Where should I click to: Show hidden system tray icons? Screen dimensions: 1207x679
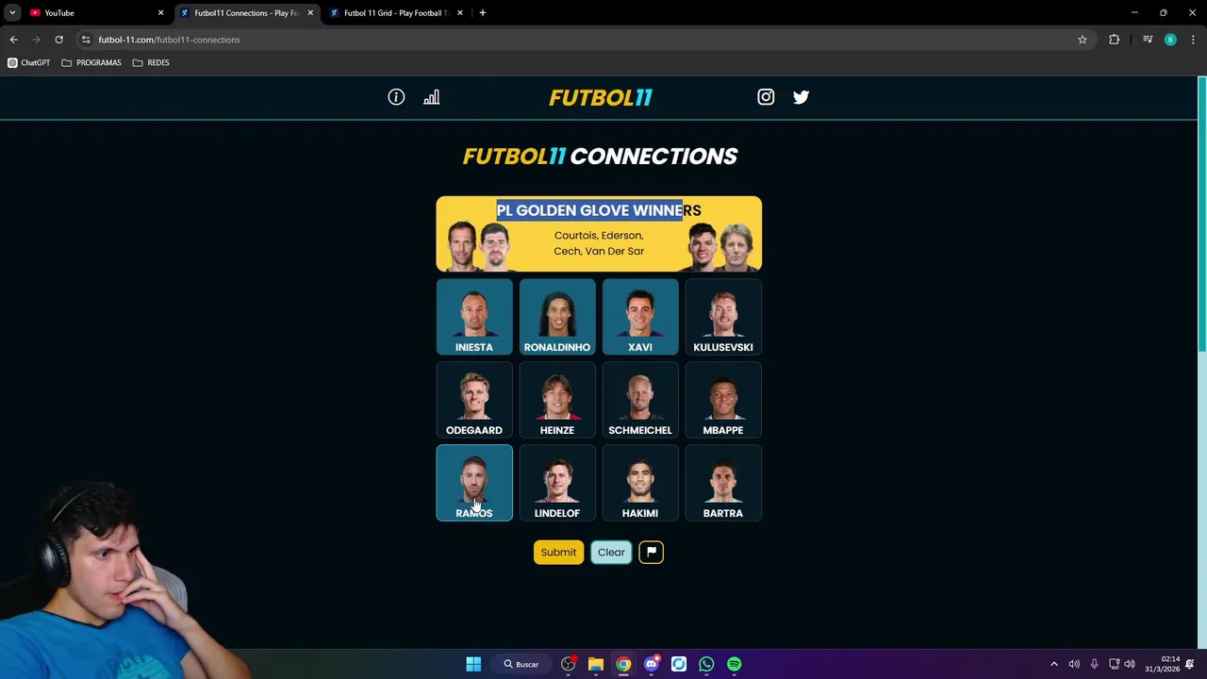1054,664
